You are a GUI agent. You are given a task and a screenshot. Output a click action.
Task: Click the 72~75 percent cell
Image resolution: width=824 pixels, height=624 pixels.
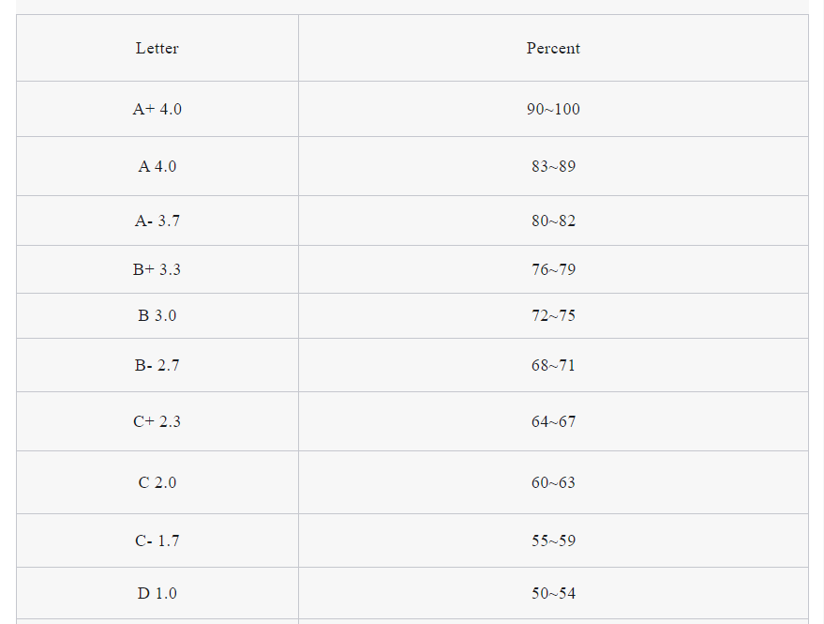[x=553, y=315]
